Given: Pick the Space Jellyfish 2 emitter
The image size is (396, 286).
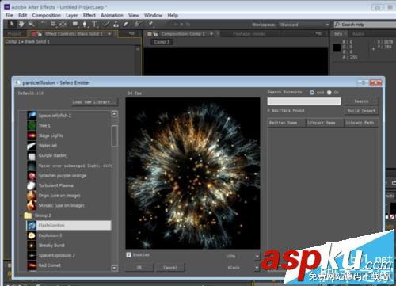Looking at the screenshot, I should [x=69, y=116].
